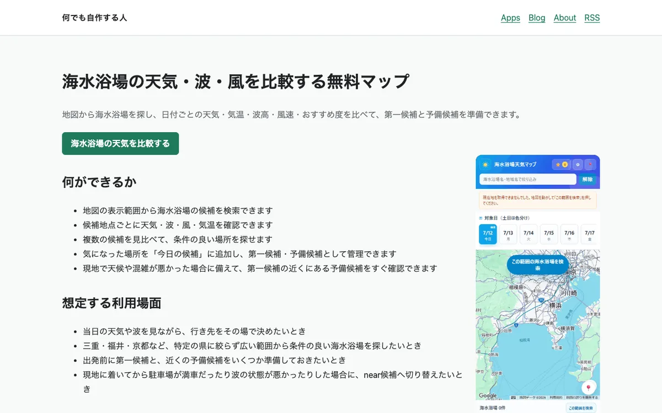Click the round red pin location button on map
The image size is (662, 413).
pyautogui.click(x=589, y=387)
